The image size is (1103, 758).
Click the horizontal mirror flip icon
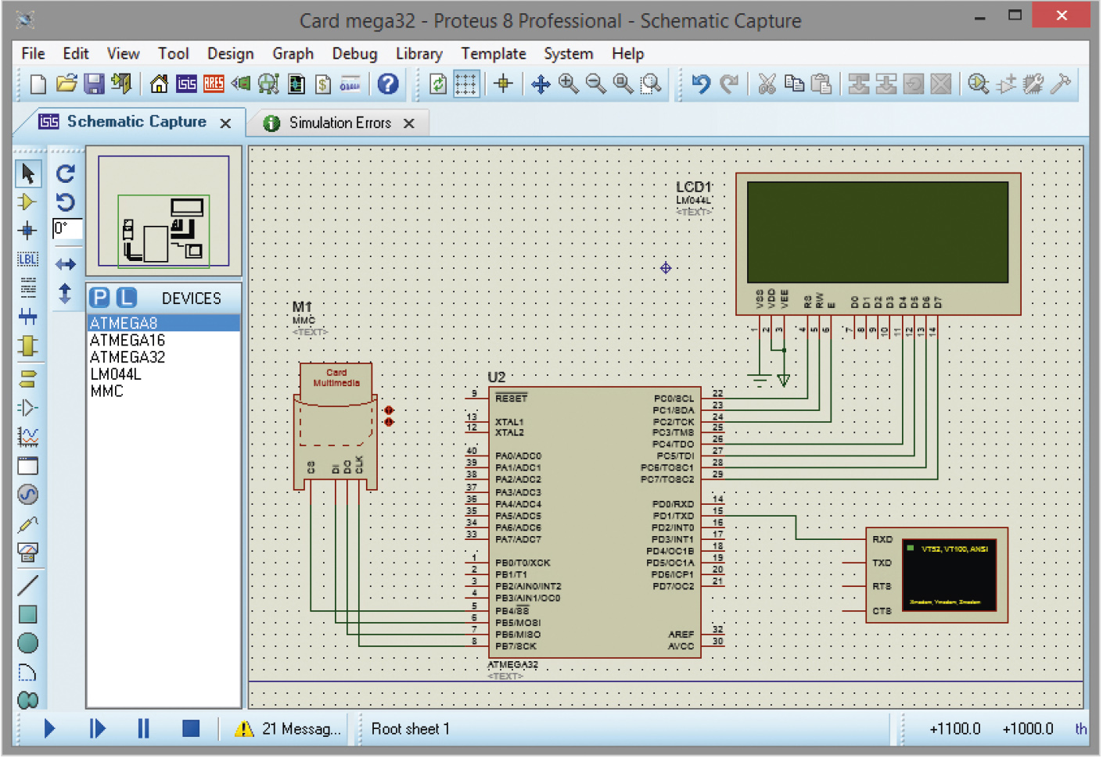coord(66,265)
